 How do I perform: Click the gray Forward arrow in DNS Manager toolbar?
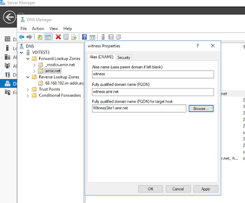[29, 37]
